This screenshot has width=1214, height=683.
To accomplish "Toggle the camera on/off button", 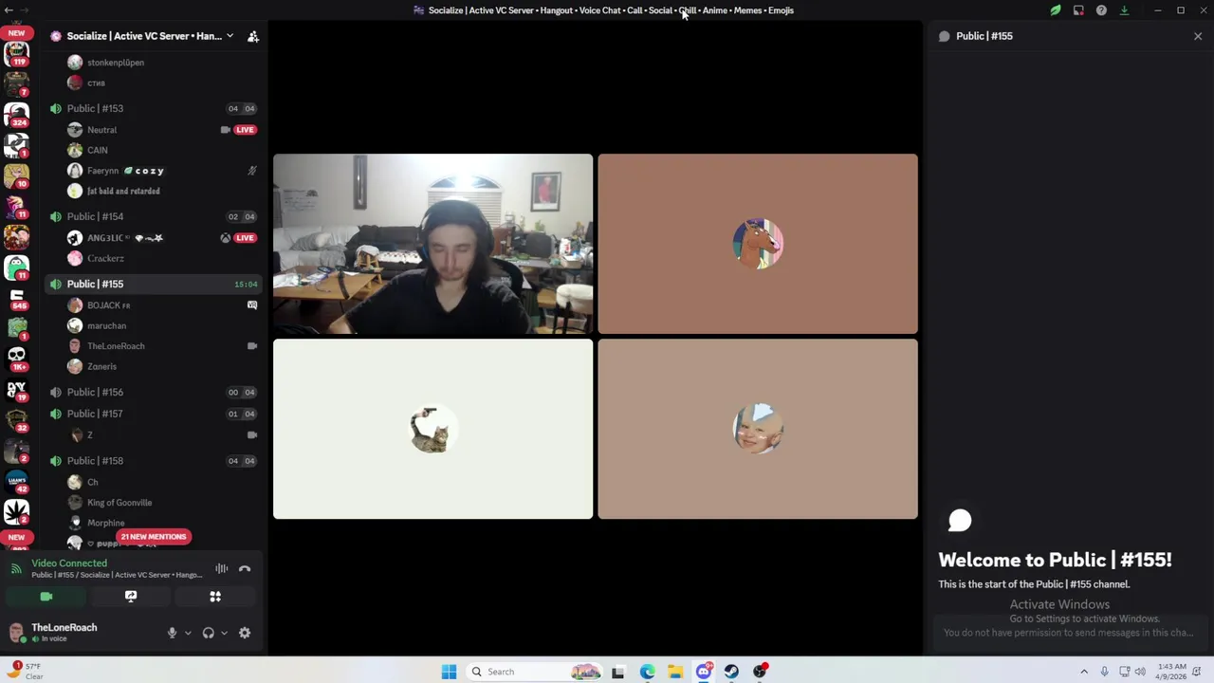I will tap(46, 597).
